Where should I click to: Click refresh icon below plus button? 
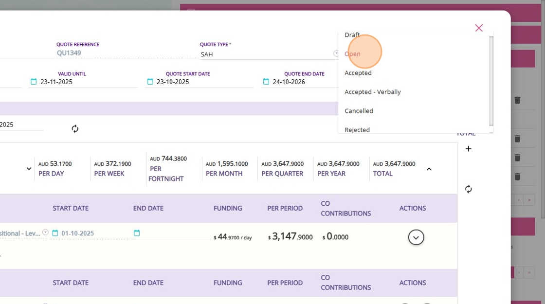tap(468, 189)
